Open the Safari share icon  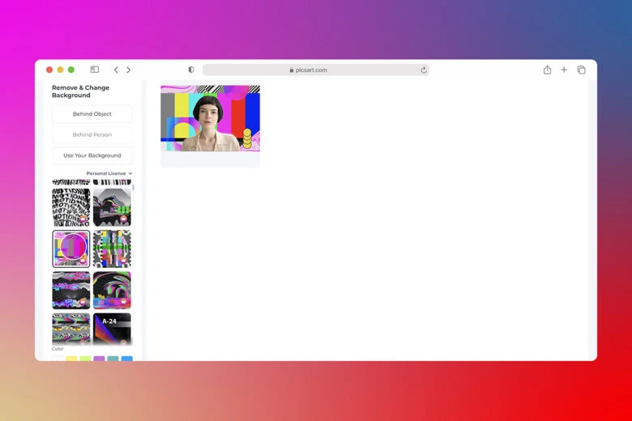click(547, 70)
